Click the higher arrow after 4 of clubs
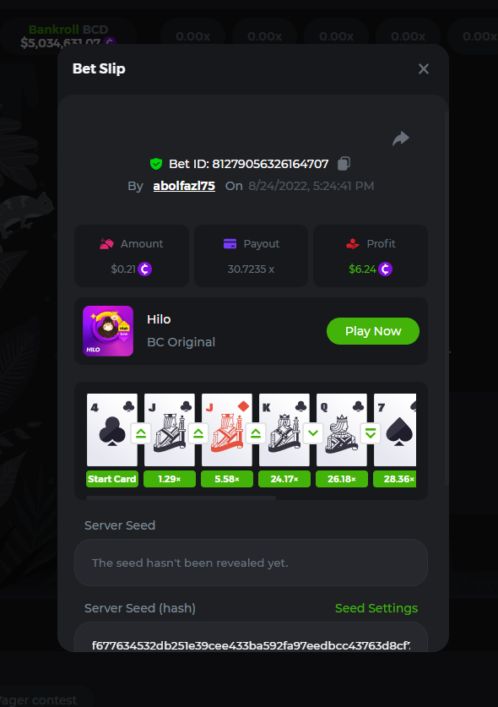498x707 pixels. (141, 434)
